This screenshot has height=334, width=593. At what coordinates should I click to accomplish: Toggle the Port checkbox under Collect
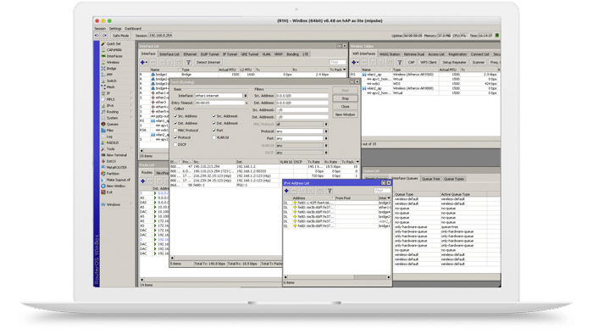pos(214,131)
